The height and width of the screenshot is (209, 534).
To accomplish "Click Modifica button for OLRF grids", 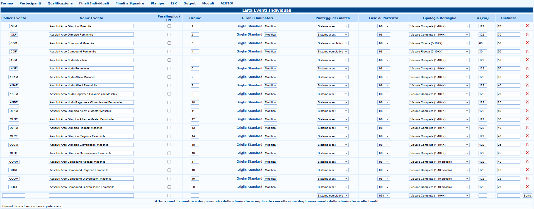I will (270, 136).
